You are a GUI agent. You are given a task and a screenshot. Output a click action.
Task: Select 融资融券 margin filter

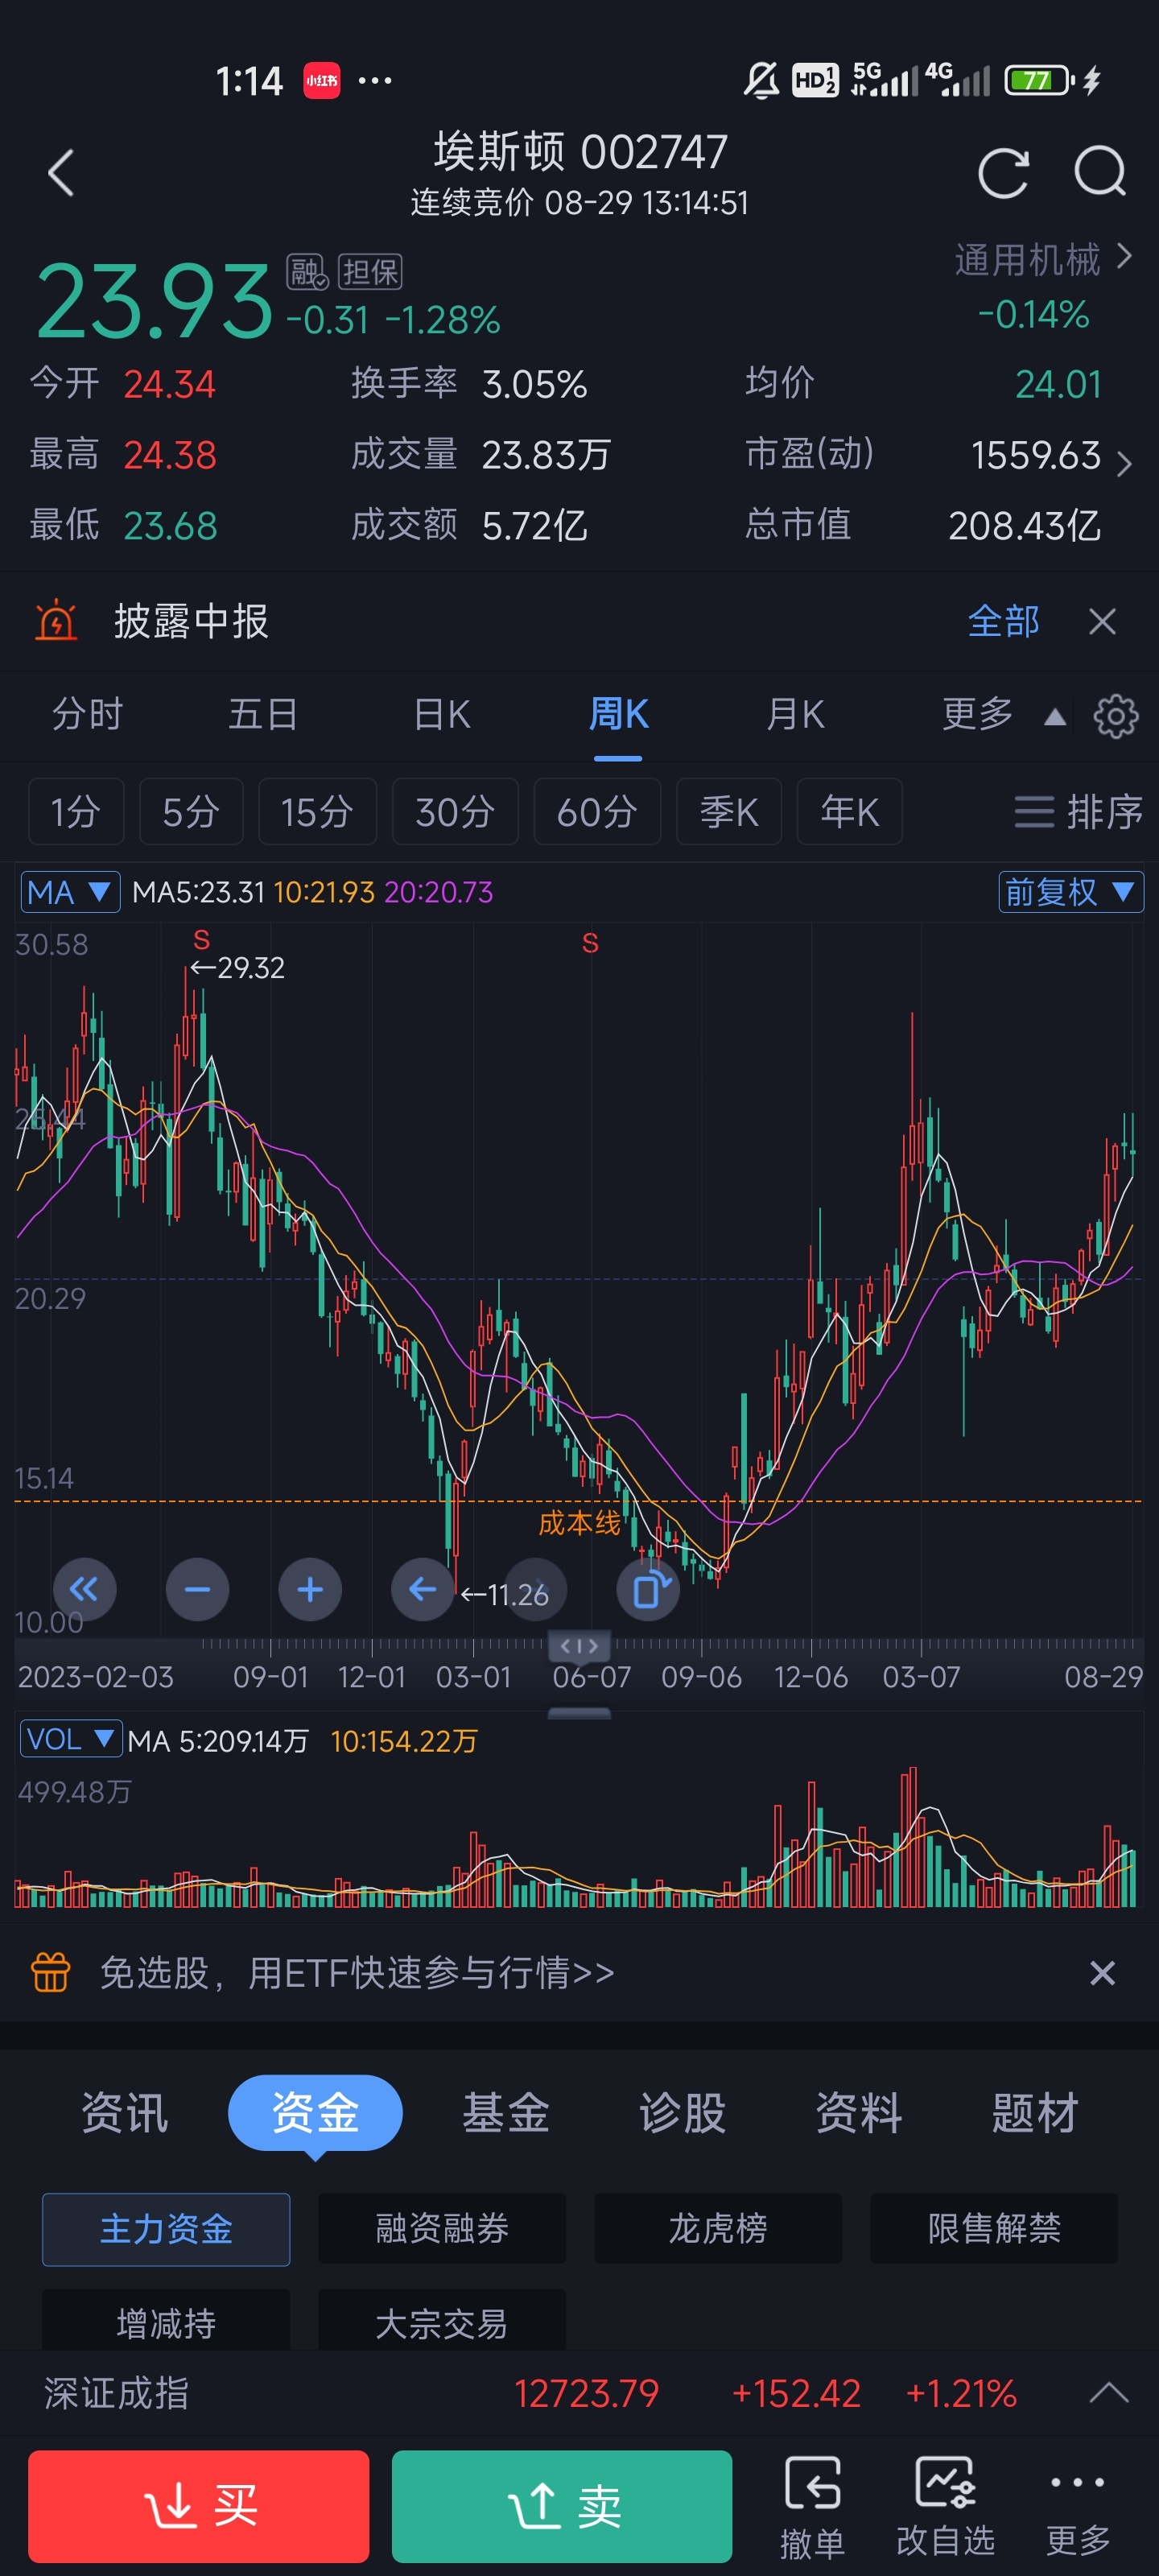[x=442, y=2228]
